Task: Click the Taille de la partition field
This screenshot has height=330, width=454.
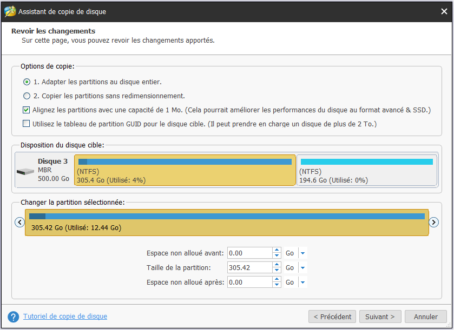Action: [249, 267]
